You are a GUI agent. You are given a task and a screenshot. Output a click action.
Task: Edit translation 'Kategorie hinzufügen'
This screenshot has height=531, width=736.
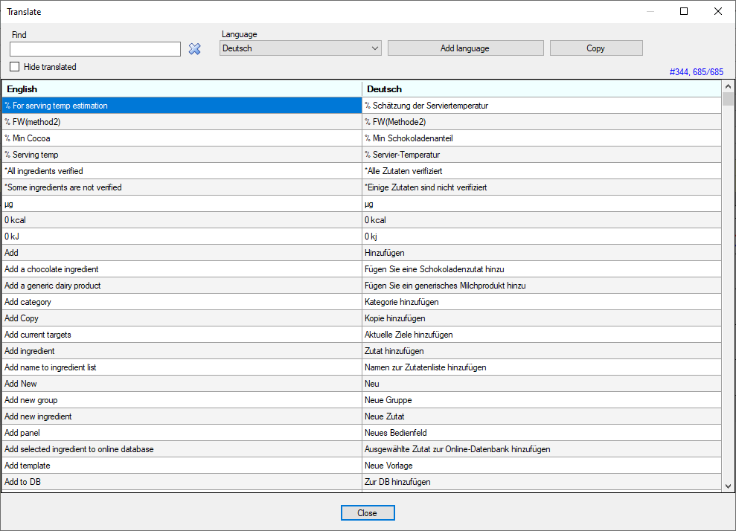pyautogui.click(x=542, y=302)
